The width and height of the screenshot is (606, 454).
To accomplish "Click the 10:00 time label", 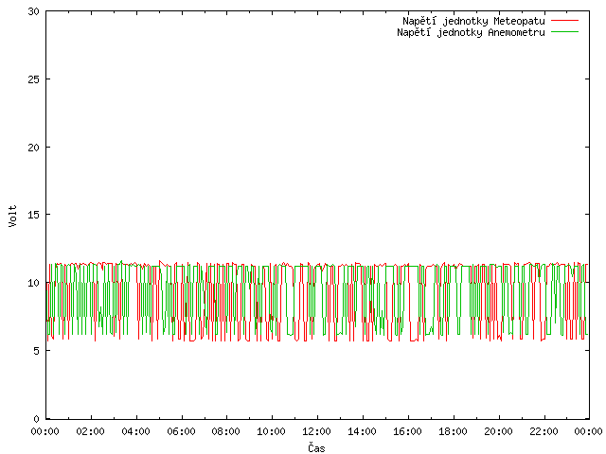I will click(x=272, y=431).
